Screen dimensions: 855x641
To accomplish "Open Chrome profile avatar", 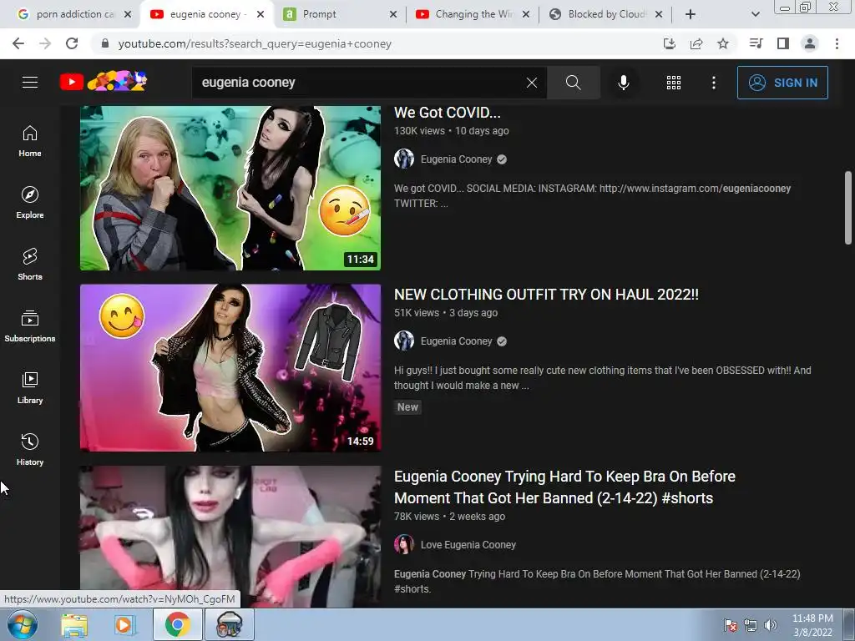I will click(810, 43).
